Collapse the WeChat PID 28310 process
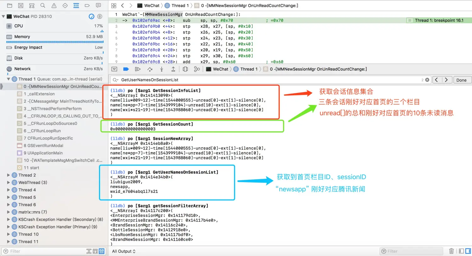This screenshot has height=256, width=472. pyautogui.click(x=3, y=16)
